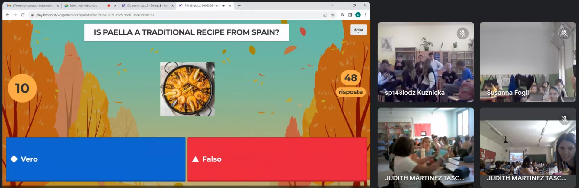Choose the blue Vero answer
This screenshot has height=188, width=579.
(x=96, y=159)
